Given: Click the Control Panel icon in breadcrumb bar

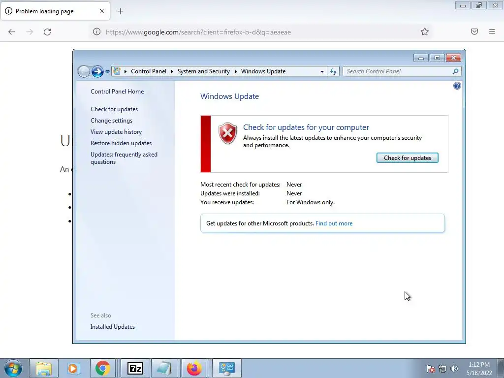Looking at the screenshot, I should point(117,71).
